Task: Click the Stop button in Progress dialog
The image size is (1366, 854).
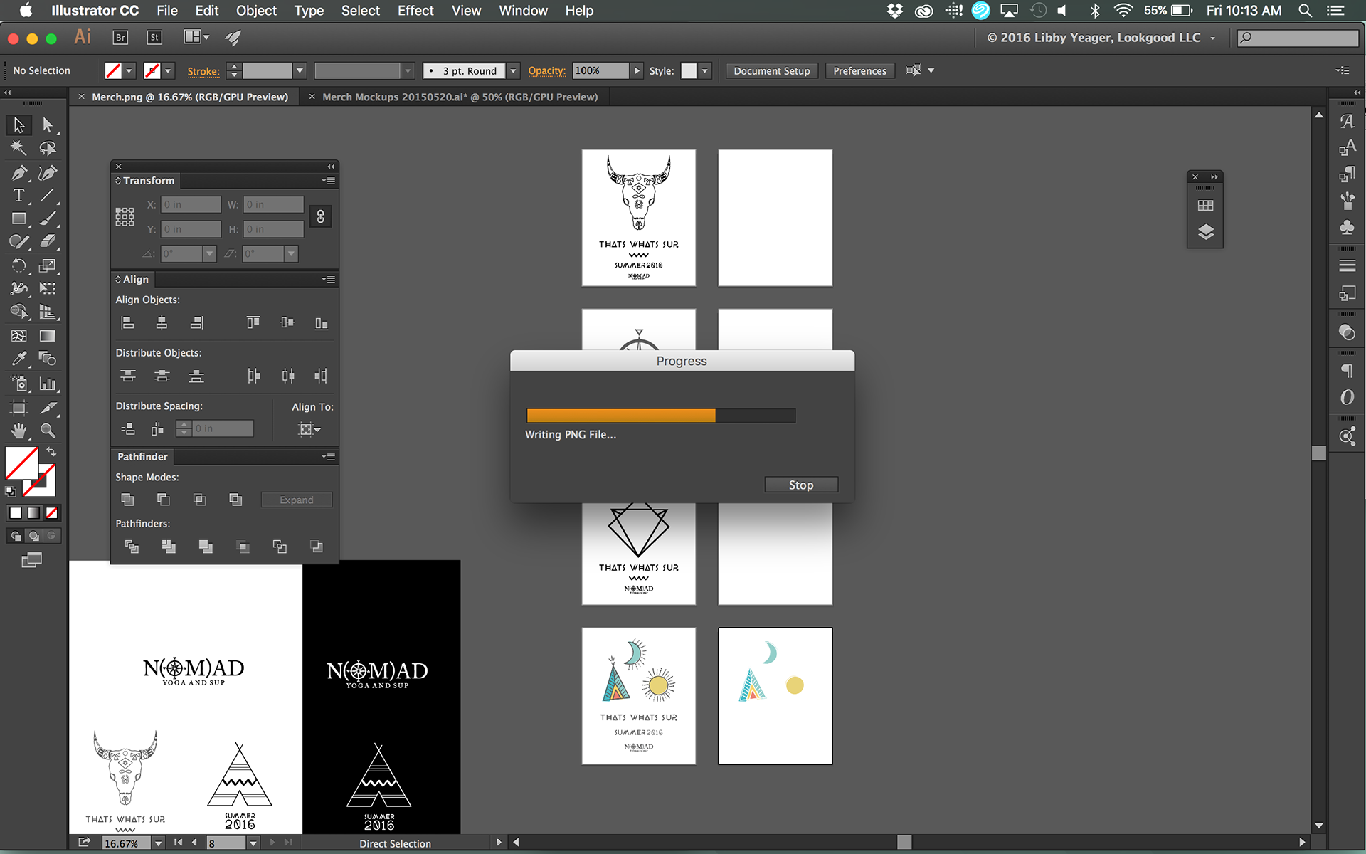Action: point(800,485)
